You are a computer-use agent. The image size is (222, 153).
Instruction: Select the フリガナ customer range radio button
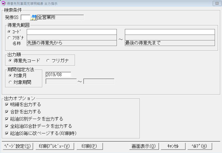(x=9, y=37)
